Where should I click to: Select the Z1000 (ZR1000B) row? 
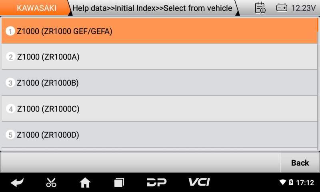click(x=159, y=82)
